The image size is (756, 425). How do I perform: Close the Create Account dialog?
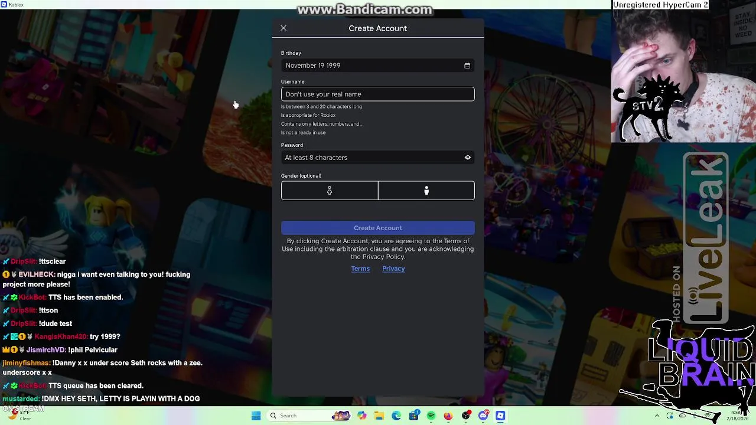click(283, 28)
